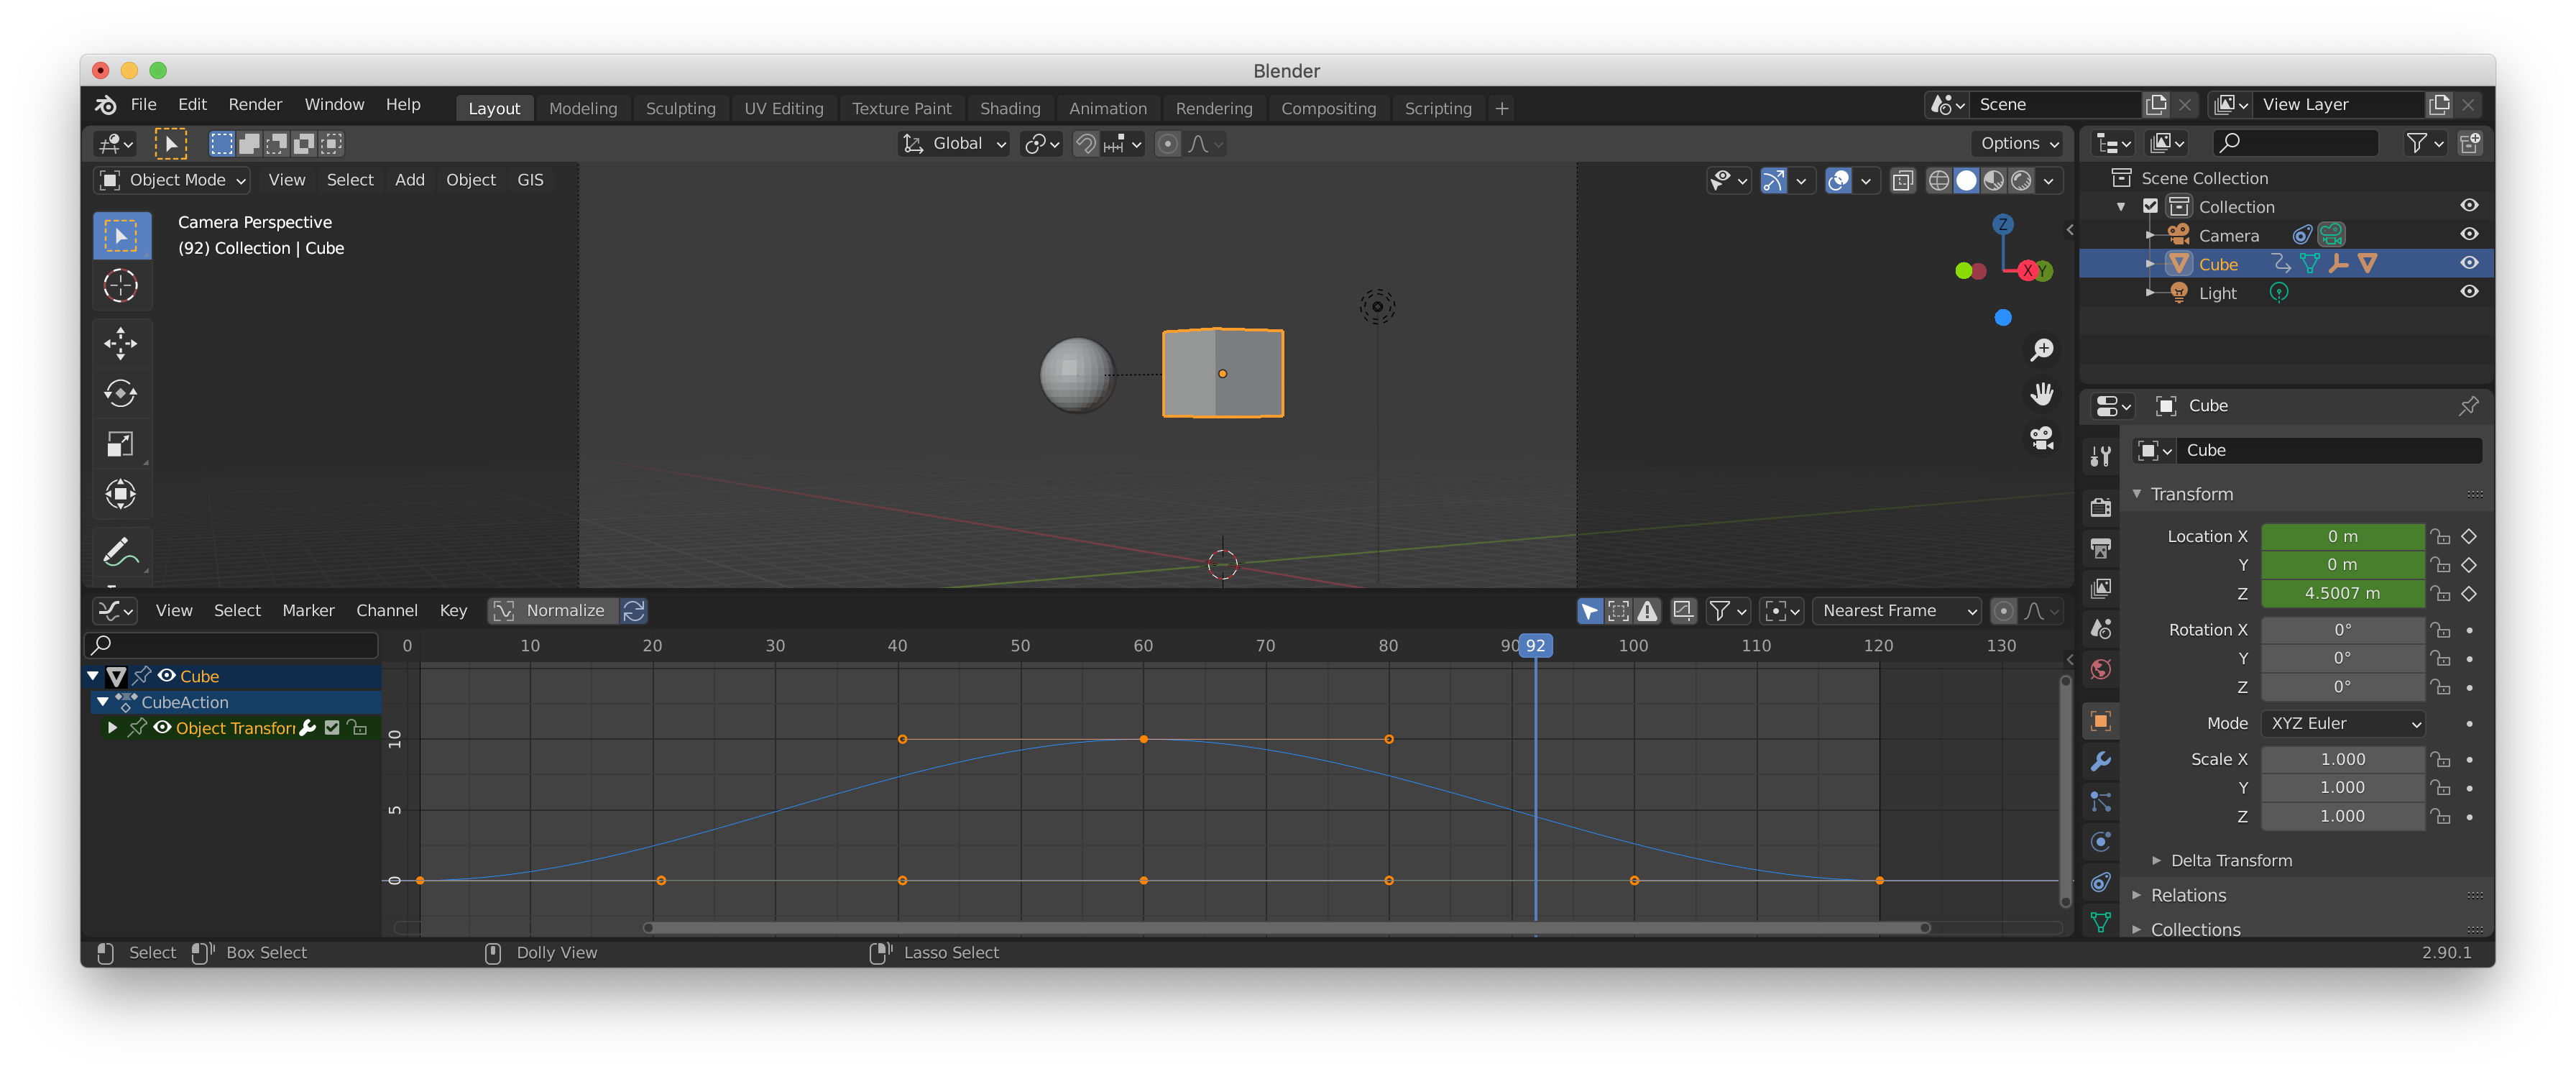This screenshot has width=2576, height=1074.
Task: Open the graph editor Channel menu
Action: pos(386,610)
